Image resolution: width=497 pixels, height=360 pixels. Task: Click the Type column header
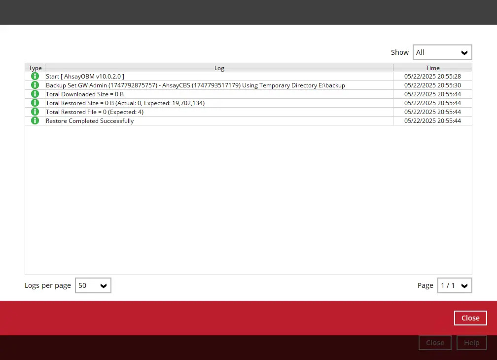(35, 68)
